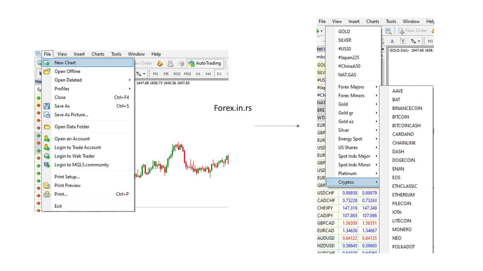Viewport: 483px width, 271px height.
Task: Toggle the AutoTrading button
Action: coord(205,63)
